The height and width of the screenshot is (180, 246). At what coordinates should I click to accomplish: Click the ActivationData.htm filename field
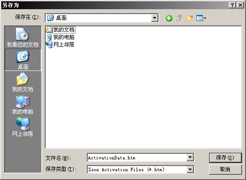(x=137, y=158)
